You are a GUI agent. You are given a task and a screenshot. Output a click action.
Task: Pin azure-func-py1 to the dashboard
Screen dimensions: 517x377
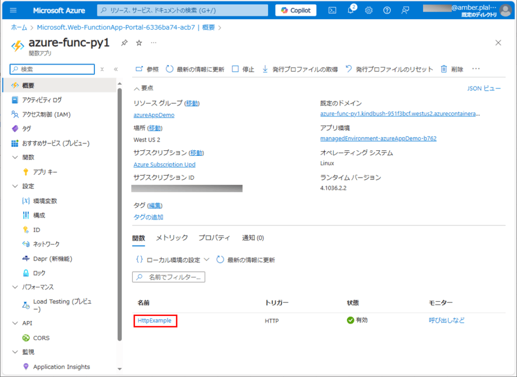[124, 43]
